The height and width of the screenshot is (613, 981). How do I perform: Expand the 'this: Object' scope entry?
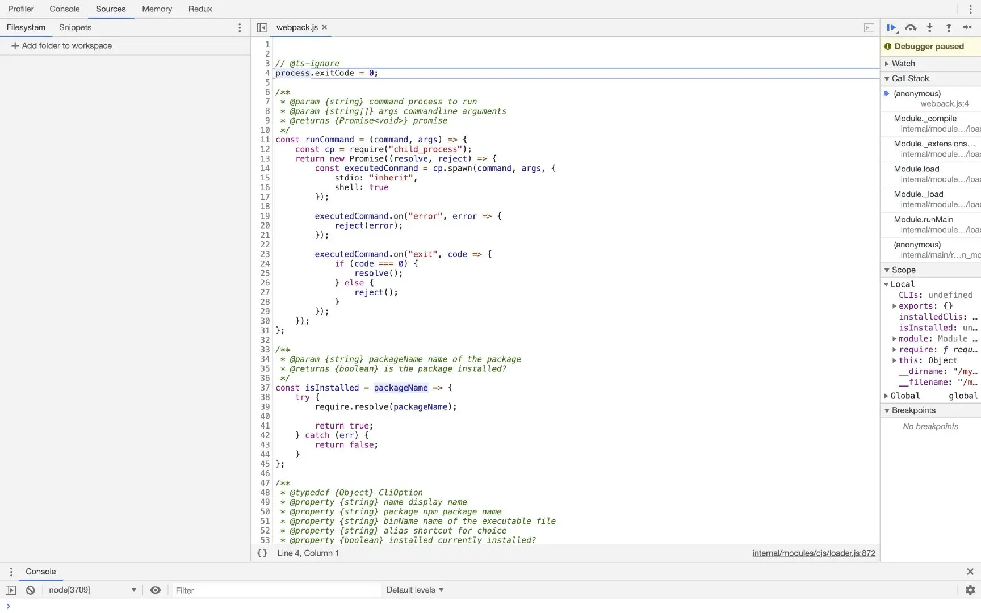point(894,360)
